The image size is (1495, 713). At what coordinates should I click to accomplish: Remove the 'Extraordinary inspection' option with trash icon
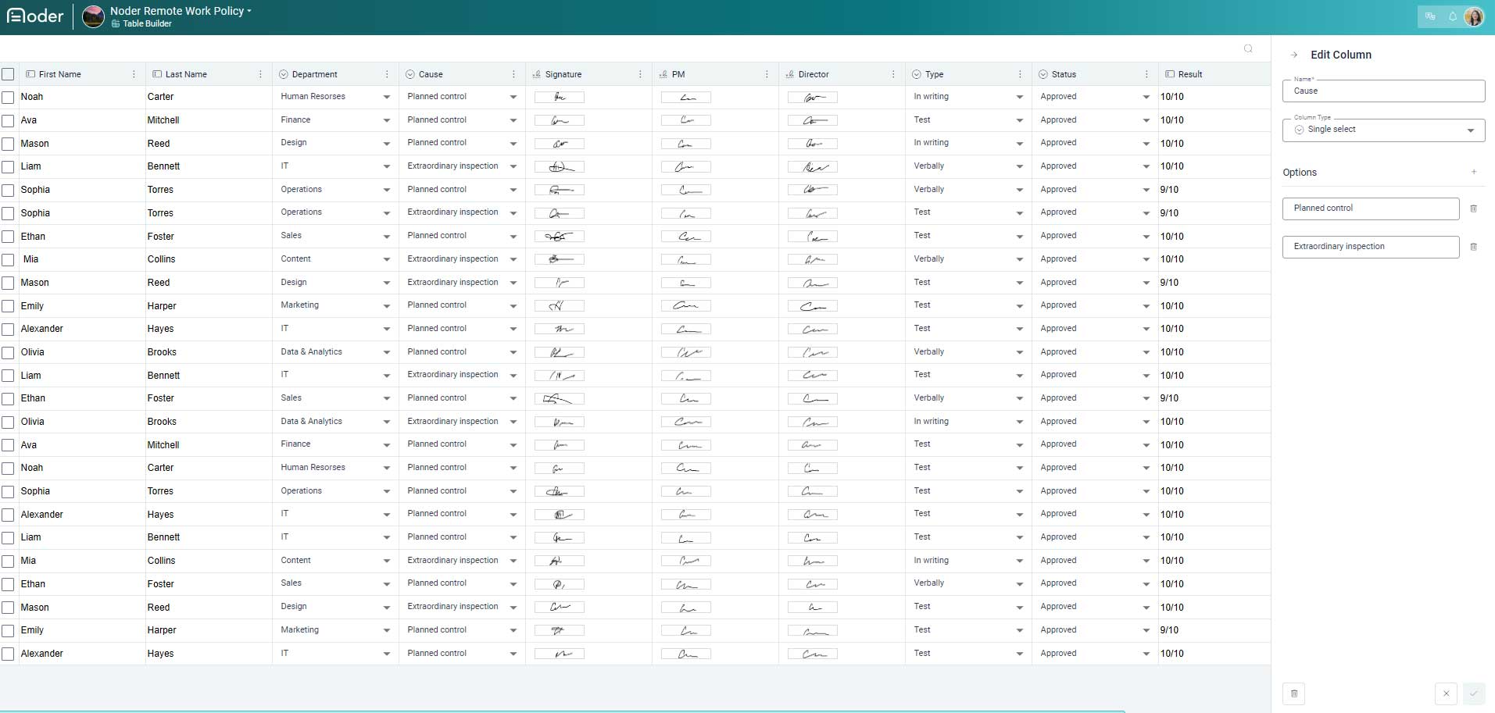(1473, 247)
